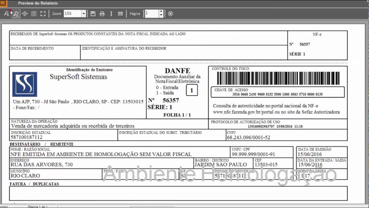This screenshot has width=369, height=208.
Task: Print the DANFE report
Action: 102,14
